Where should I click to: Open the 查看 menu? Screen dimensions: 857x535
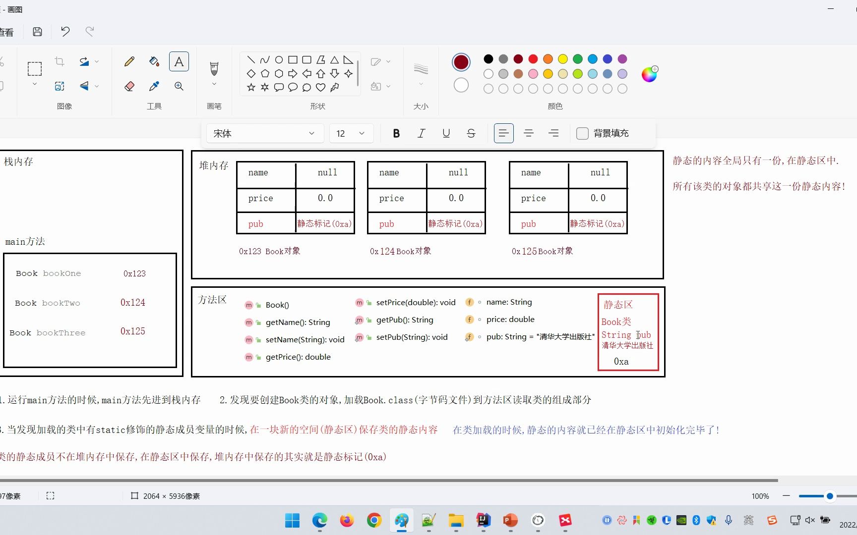[x=6, y=32]
